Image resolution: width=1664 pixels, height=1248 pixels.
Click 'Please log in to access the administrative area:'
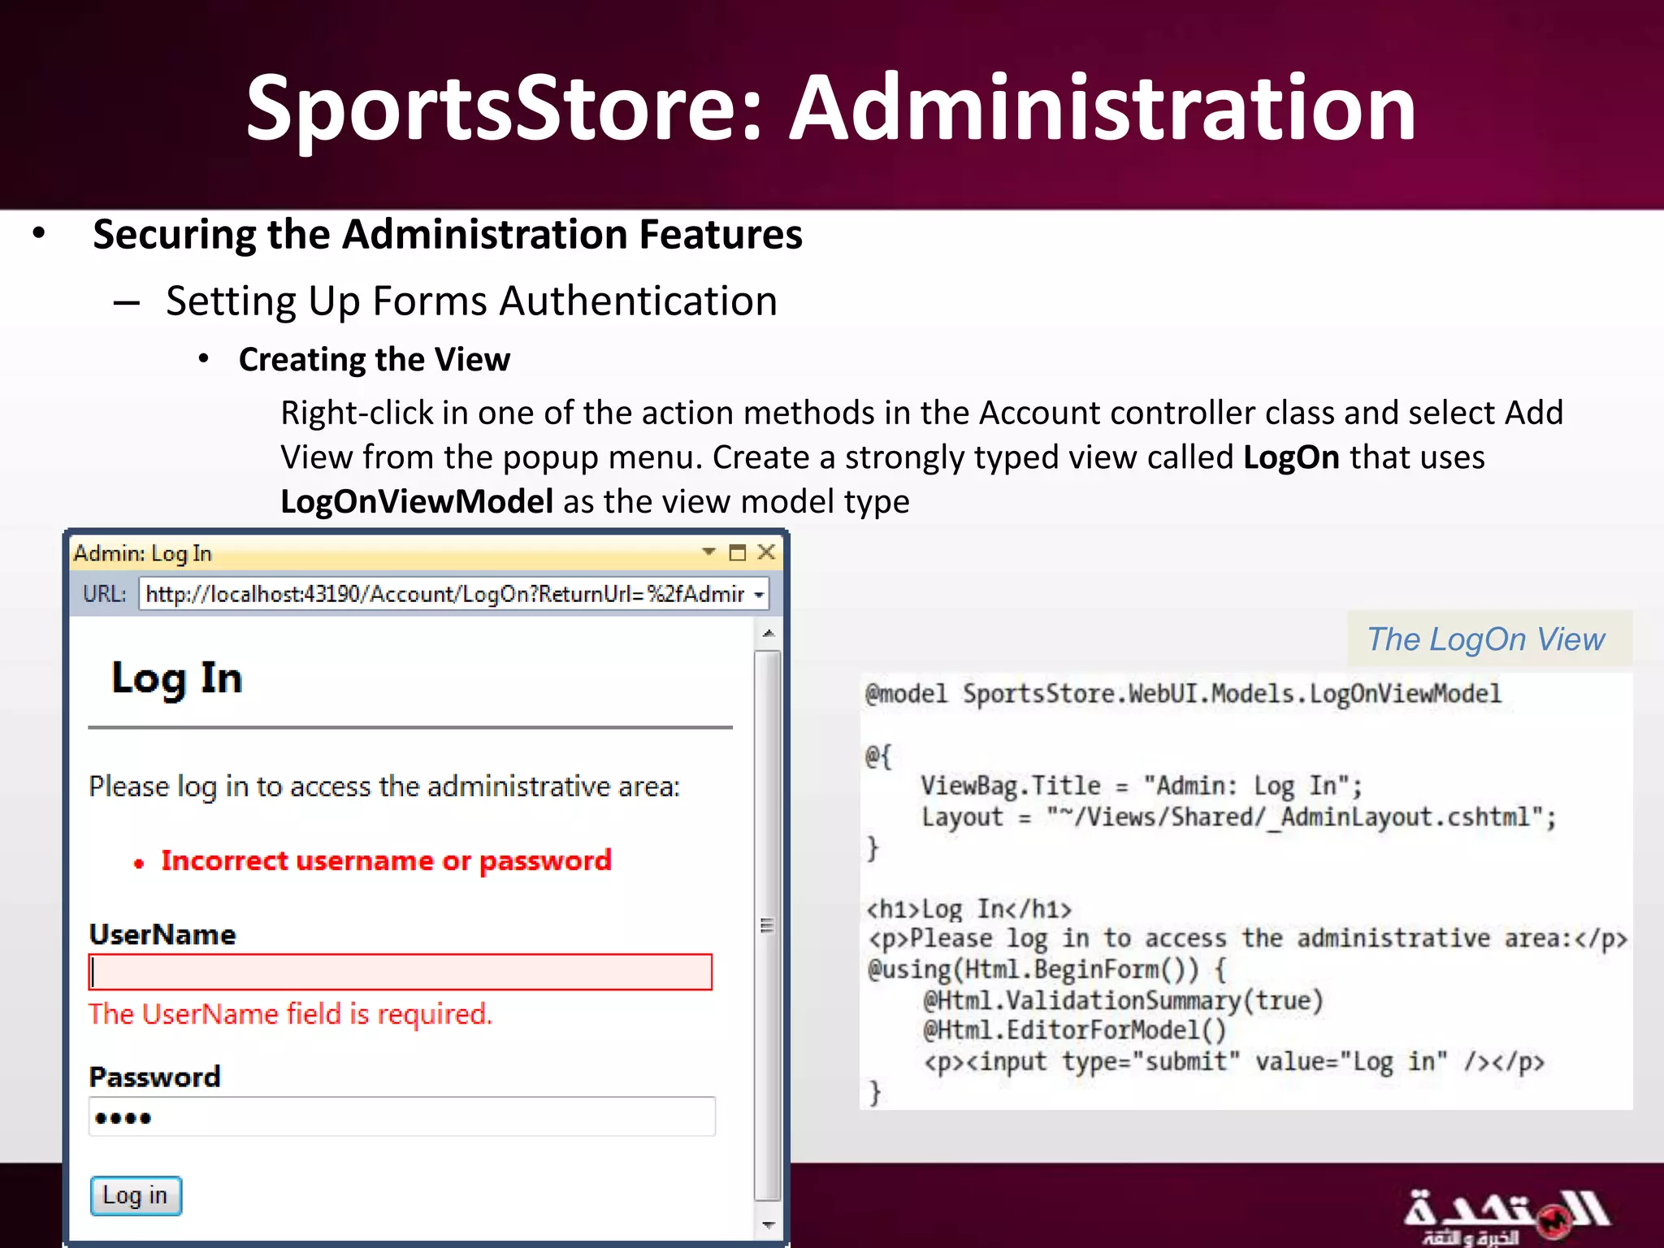point(384,786)
